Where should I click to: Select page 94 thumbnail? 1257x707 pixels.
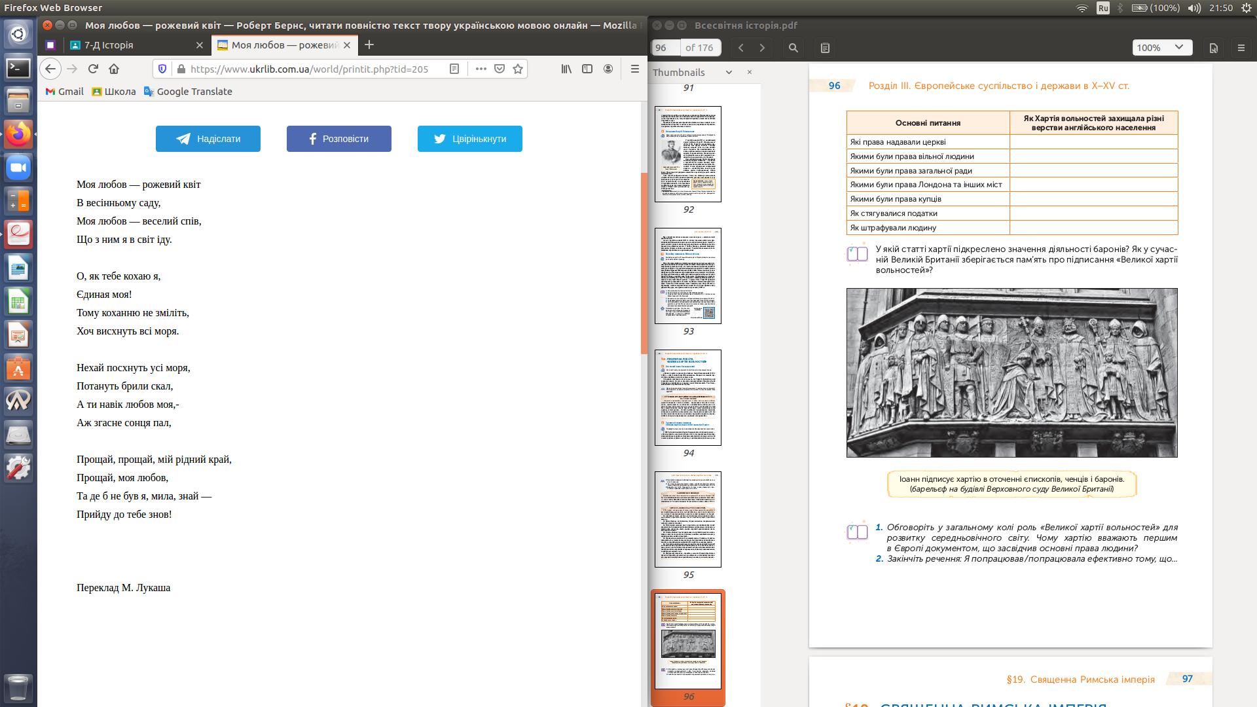pyautogui.click(x=688, y=397)
